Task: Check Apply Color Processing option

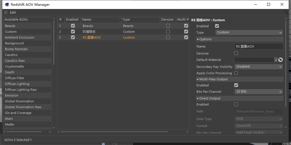Action: (236, 73)
